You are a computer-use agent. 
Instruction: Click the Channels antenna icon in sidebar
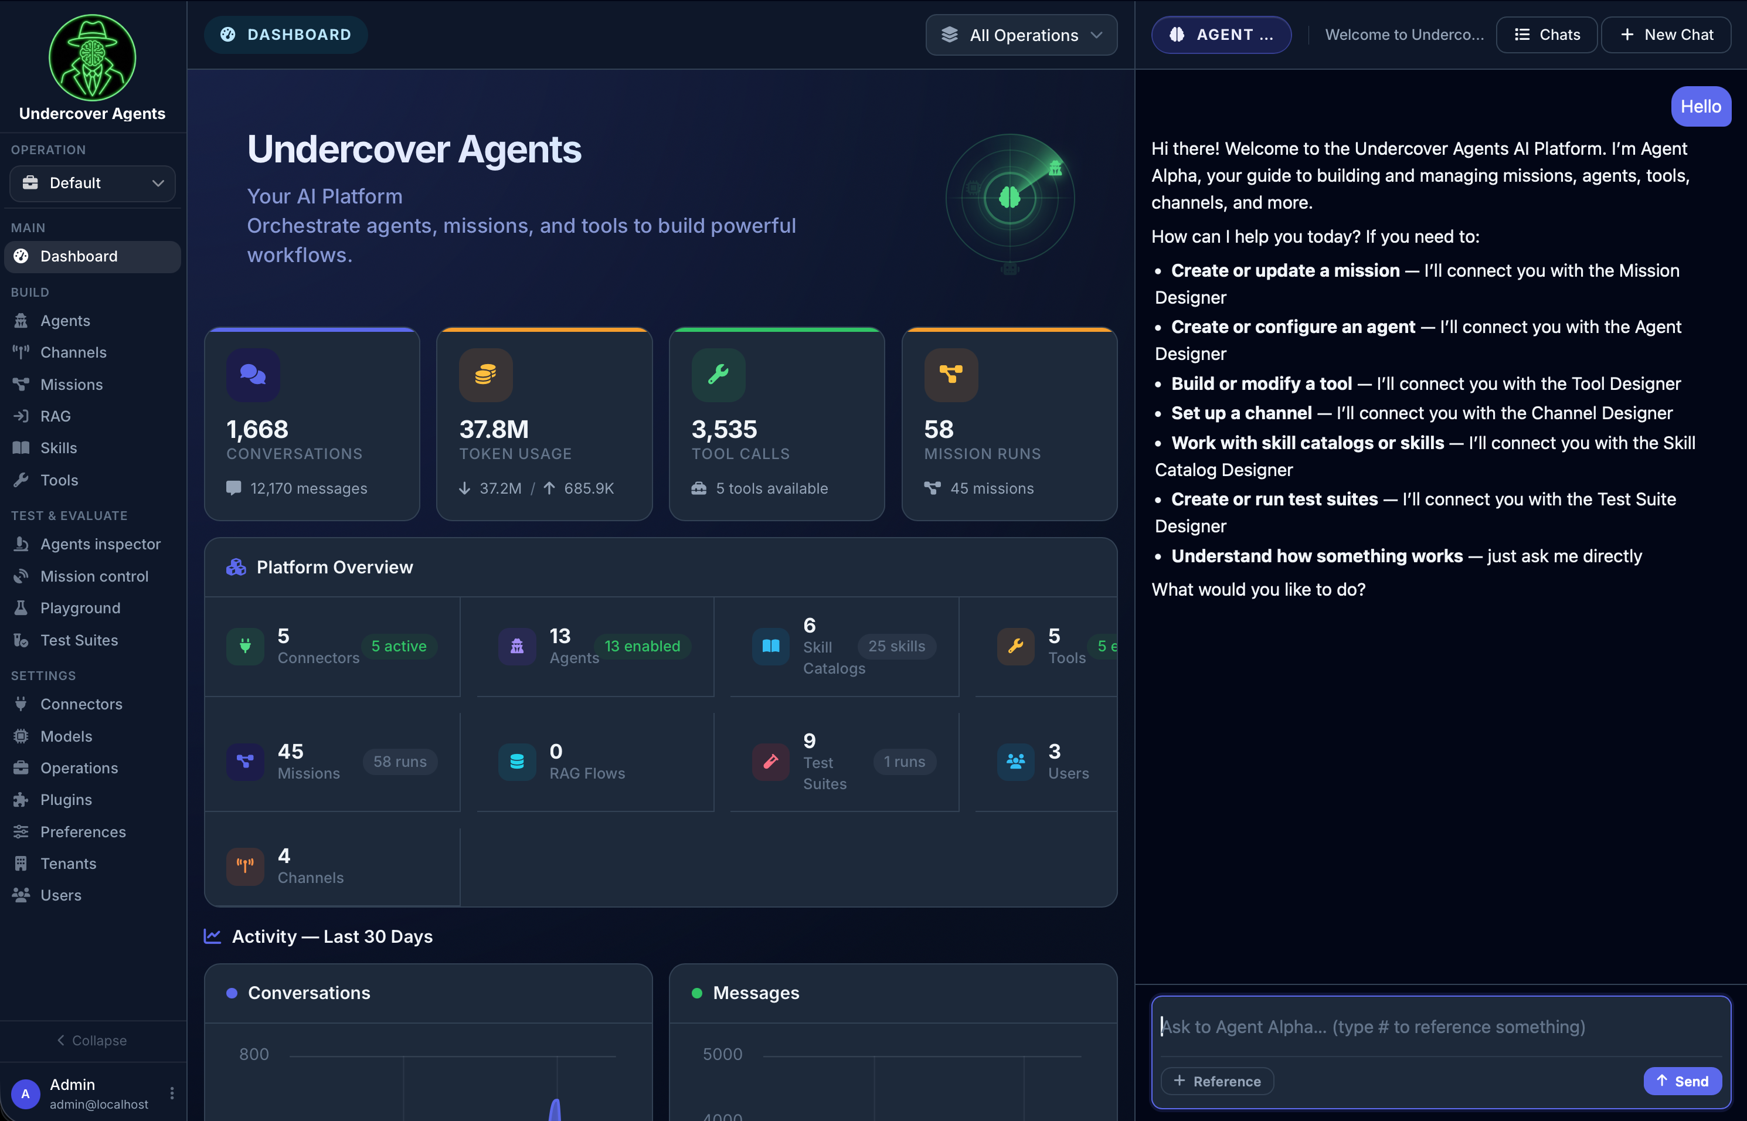click(x=21, y=352)
